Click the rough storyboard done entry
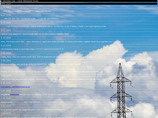158x118 pixels. (x=33, y=110)
